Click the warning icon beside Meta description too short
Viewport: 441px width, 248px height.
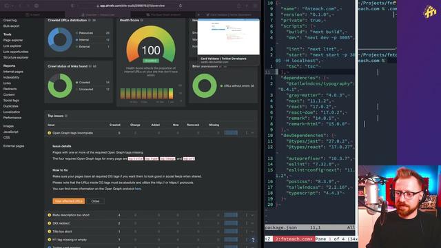coord(50,215)
